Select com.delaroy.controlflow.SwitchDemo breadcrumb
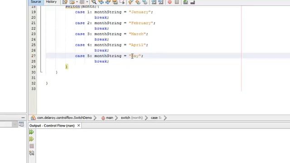Screen dimensions: 290x163 (x=64, y=118)
